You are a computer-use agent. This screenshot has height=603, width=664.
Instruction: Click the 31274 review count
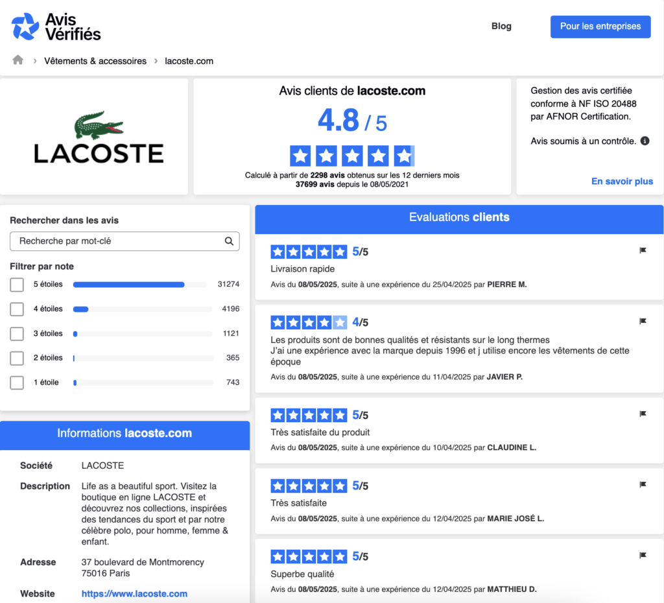click(228, 284)
